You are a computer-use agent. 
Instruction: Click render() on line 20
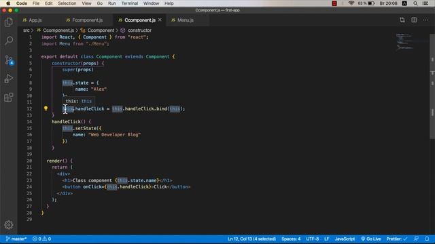point(57,161)
